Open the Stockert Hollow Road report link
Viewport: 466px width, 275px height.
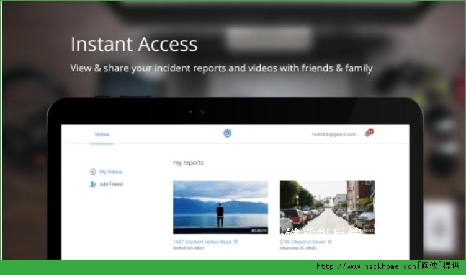(202, 242)
